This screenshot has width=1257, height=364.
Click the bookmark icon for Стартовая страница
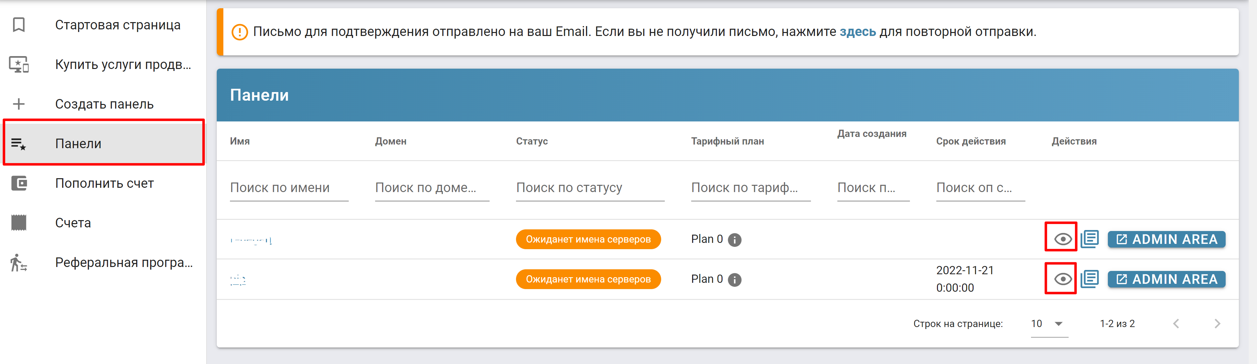click(18, 25)
